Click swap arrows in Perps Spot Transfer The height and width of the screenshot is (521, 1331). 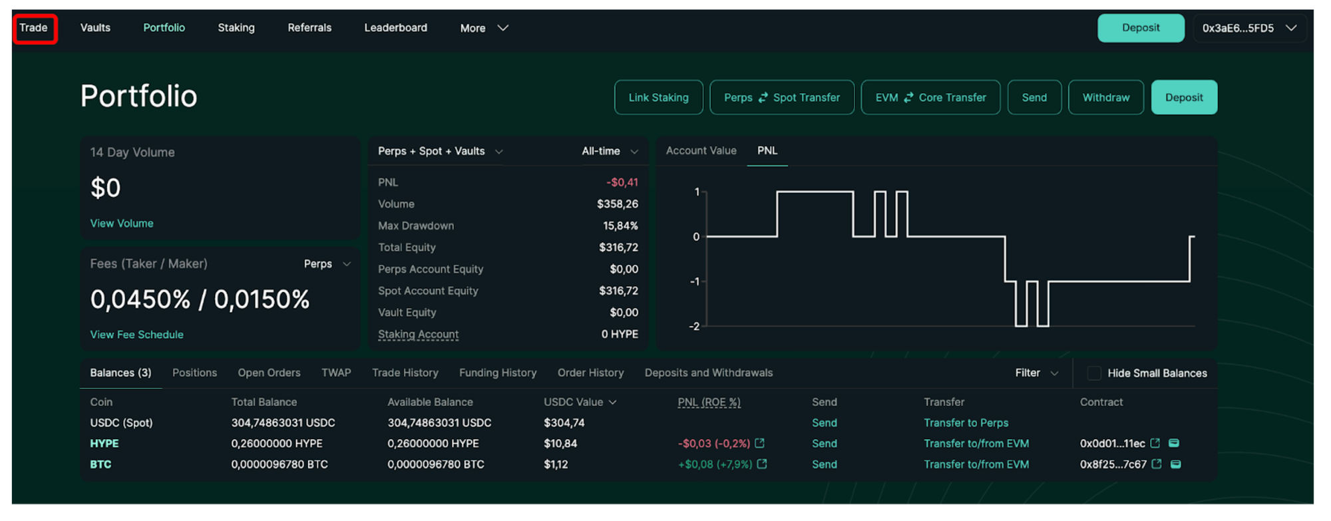pyautogui.click(x=763, y=97)
